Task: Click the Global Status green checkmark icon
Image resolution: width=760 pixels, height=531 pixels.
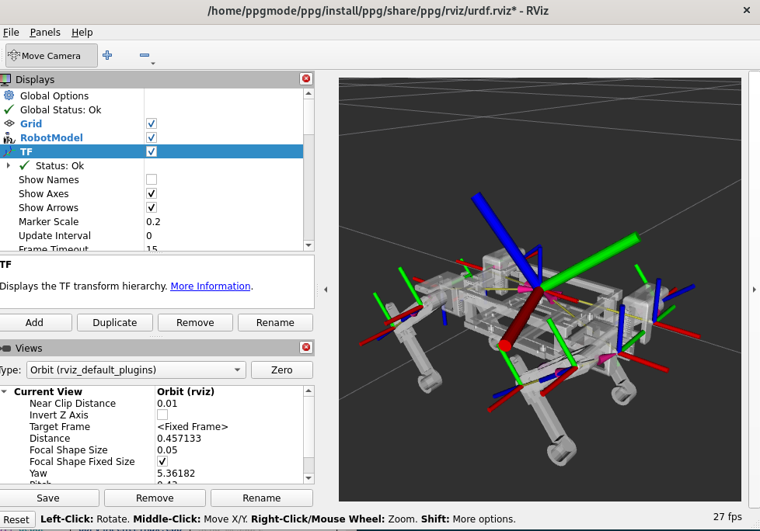Action: point(9,109)
